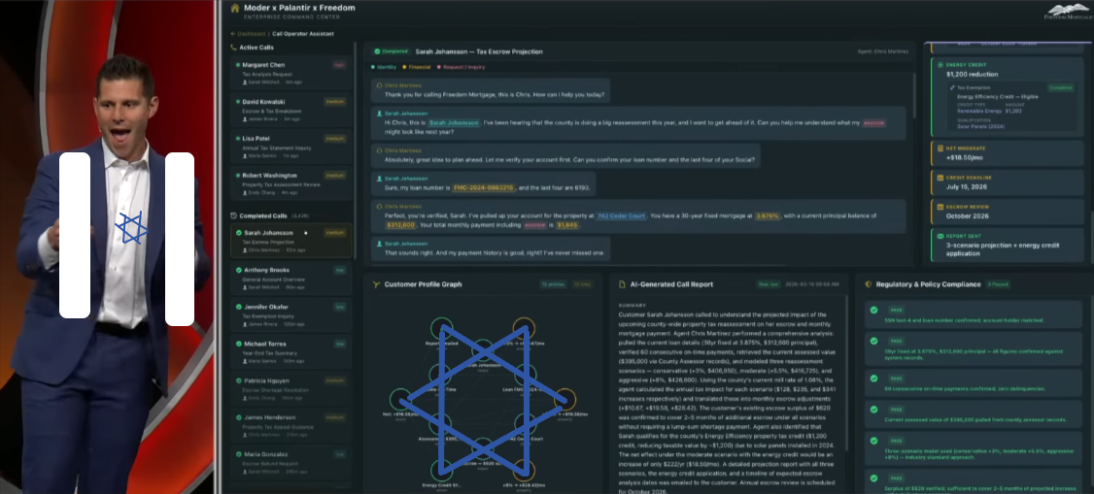Click the 3.875% rate tag in transcript
The height and width of the screenshot is (494, 1094).
point(768,216)
